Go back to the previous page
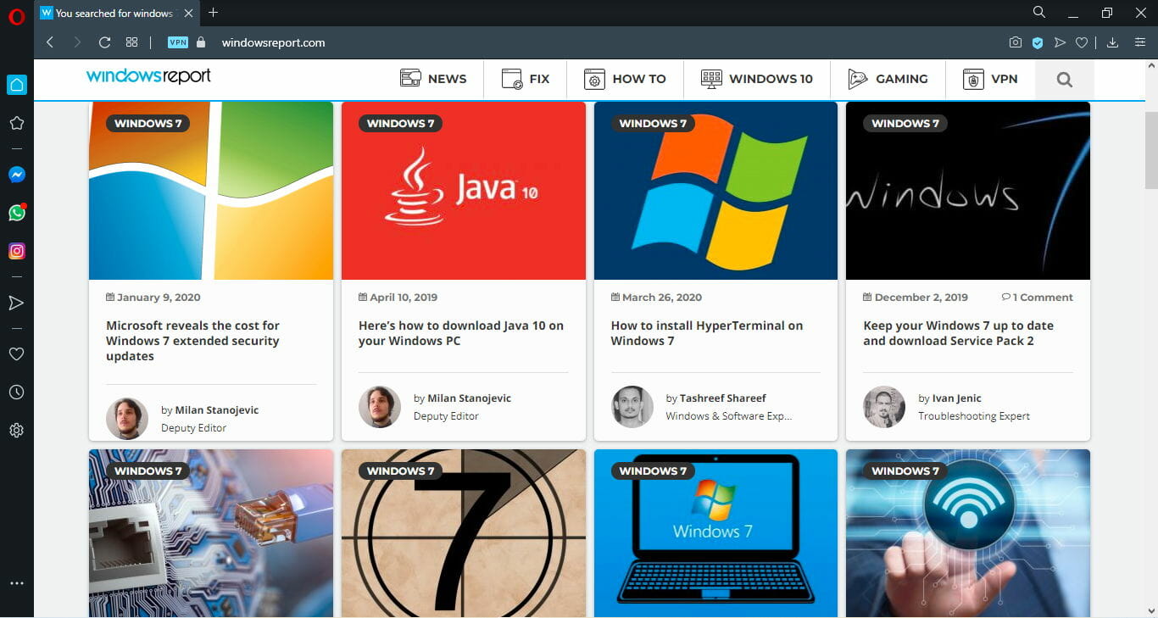Image resolution: width=1158 pixels, height=618 pixels. 50,42
